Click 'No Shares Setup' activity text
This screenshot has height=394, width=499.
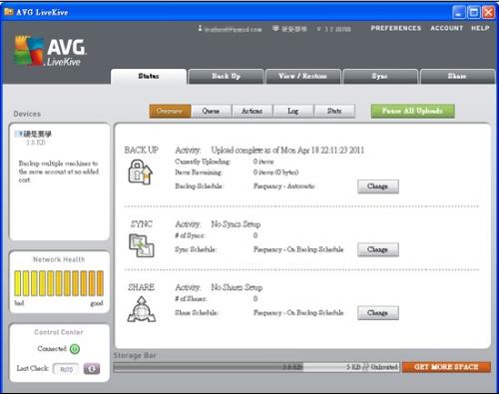[x=237, y=287]
